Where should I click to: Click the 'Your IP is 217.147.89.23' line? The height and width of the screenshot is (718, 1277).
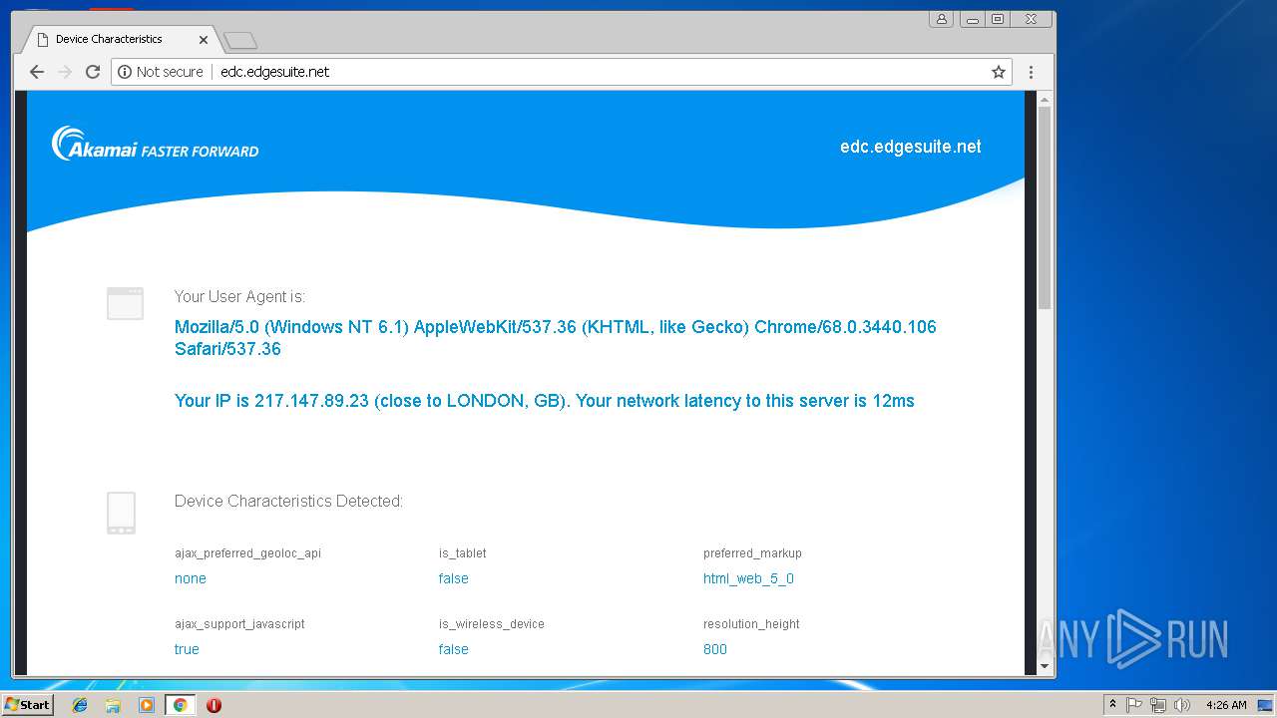[544, 401]
